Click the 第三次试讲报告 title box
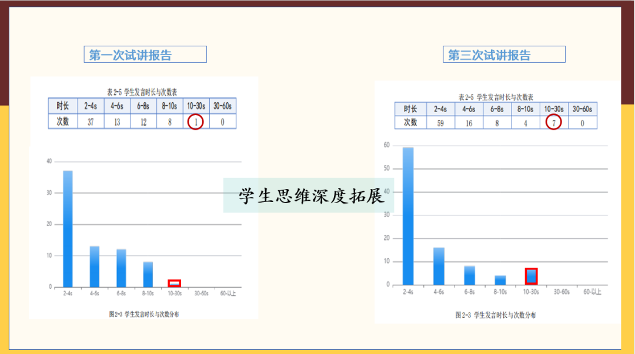 (504, 55)
